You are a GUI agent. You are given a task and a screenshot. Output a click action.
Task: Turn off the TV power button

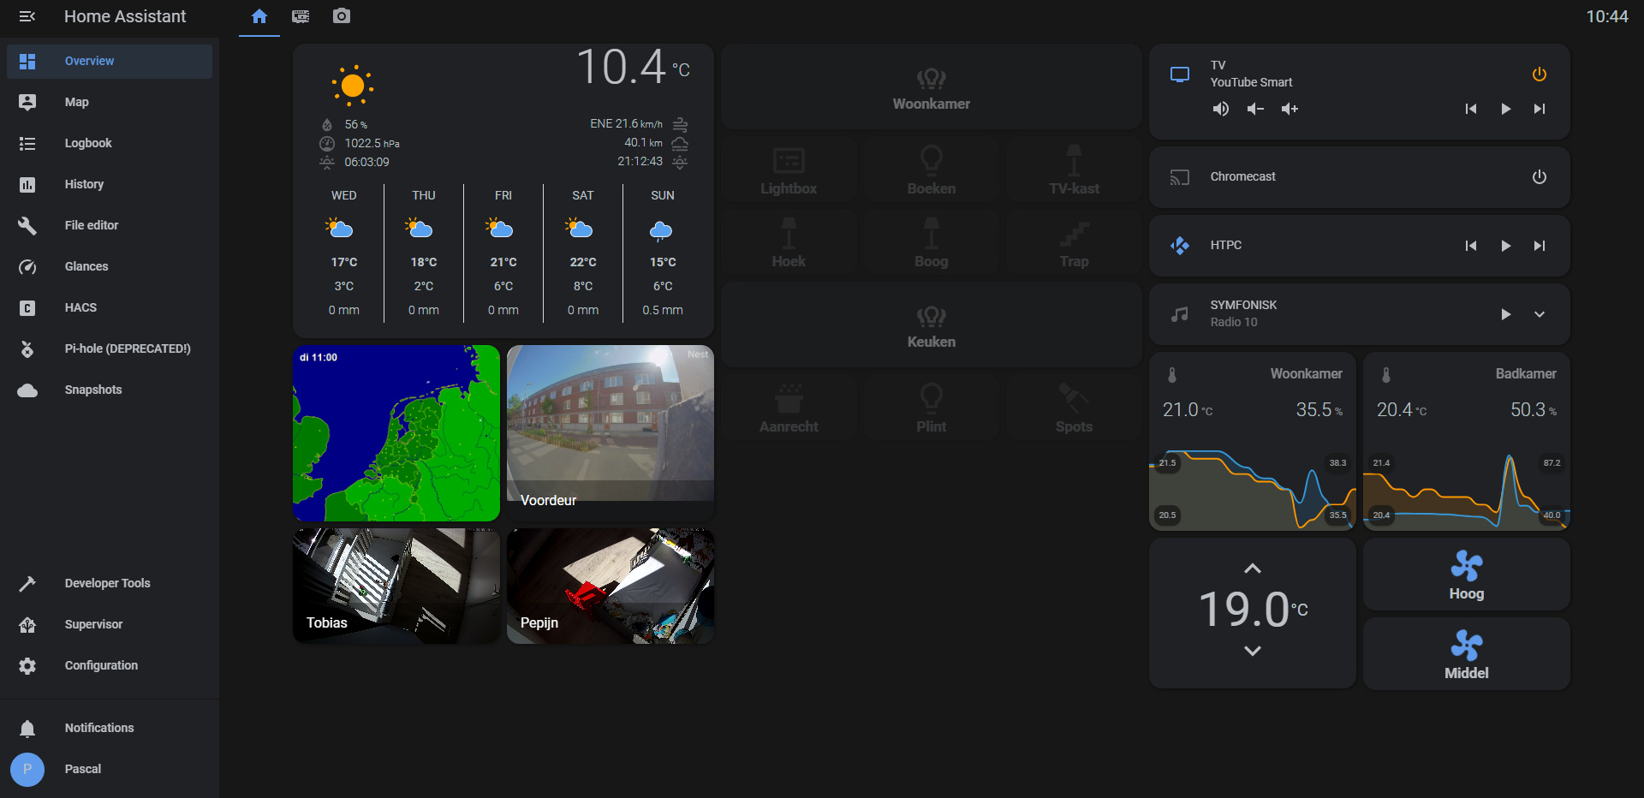pyautogui.click(x=1540, y=74)
